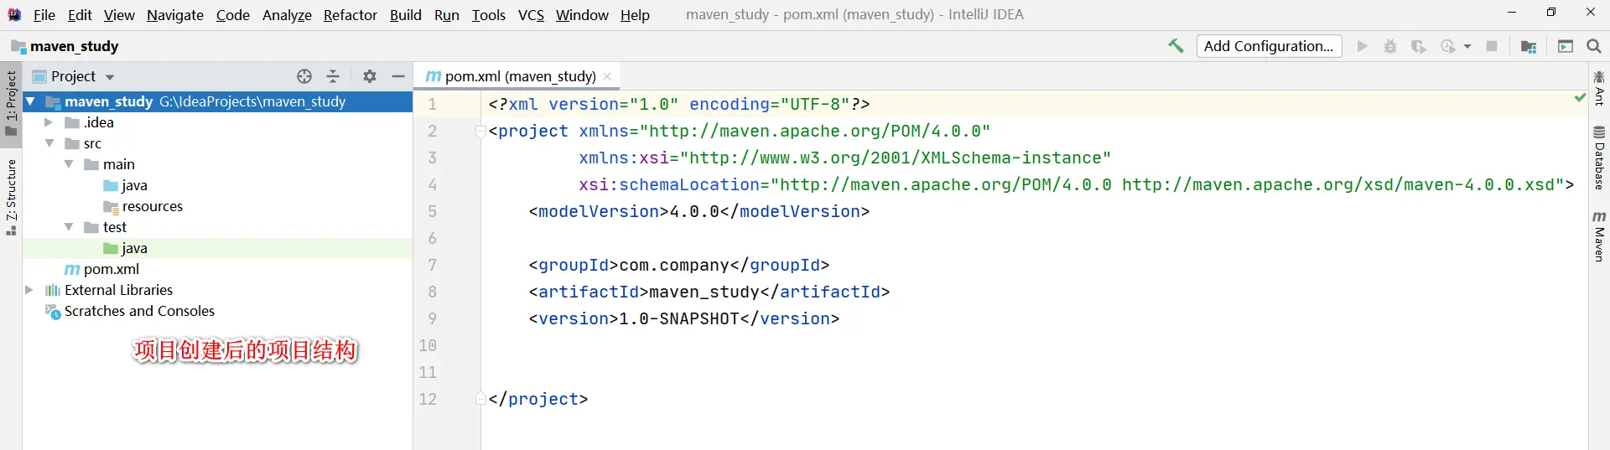Open the Refactor menu
The width and height of the screenshot is (1610, 450).
pos(350,15)
